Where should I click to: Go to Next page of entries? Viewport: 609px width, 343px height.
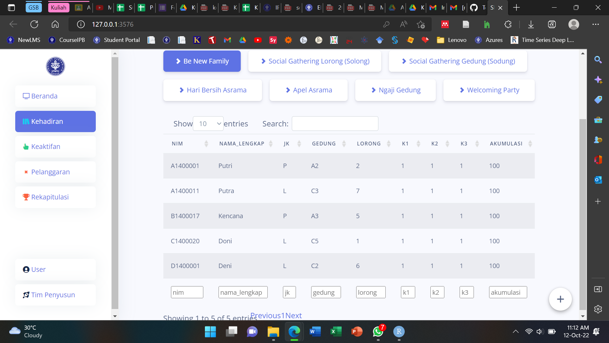293,315
